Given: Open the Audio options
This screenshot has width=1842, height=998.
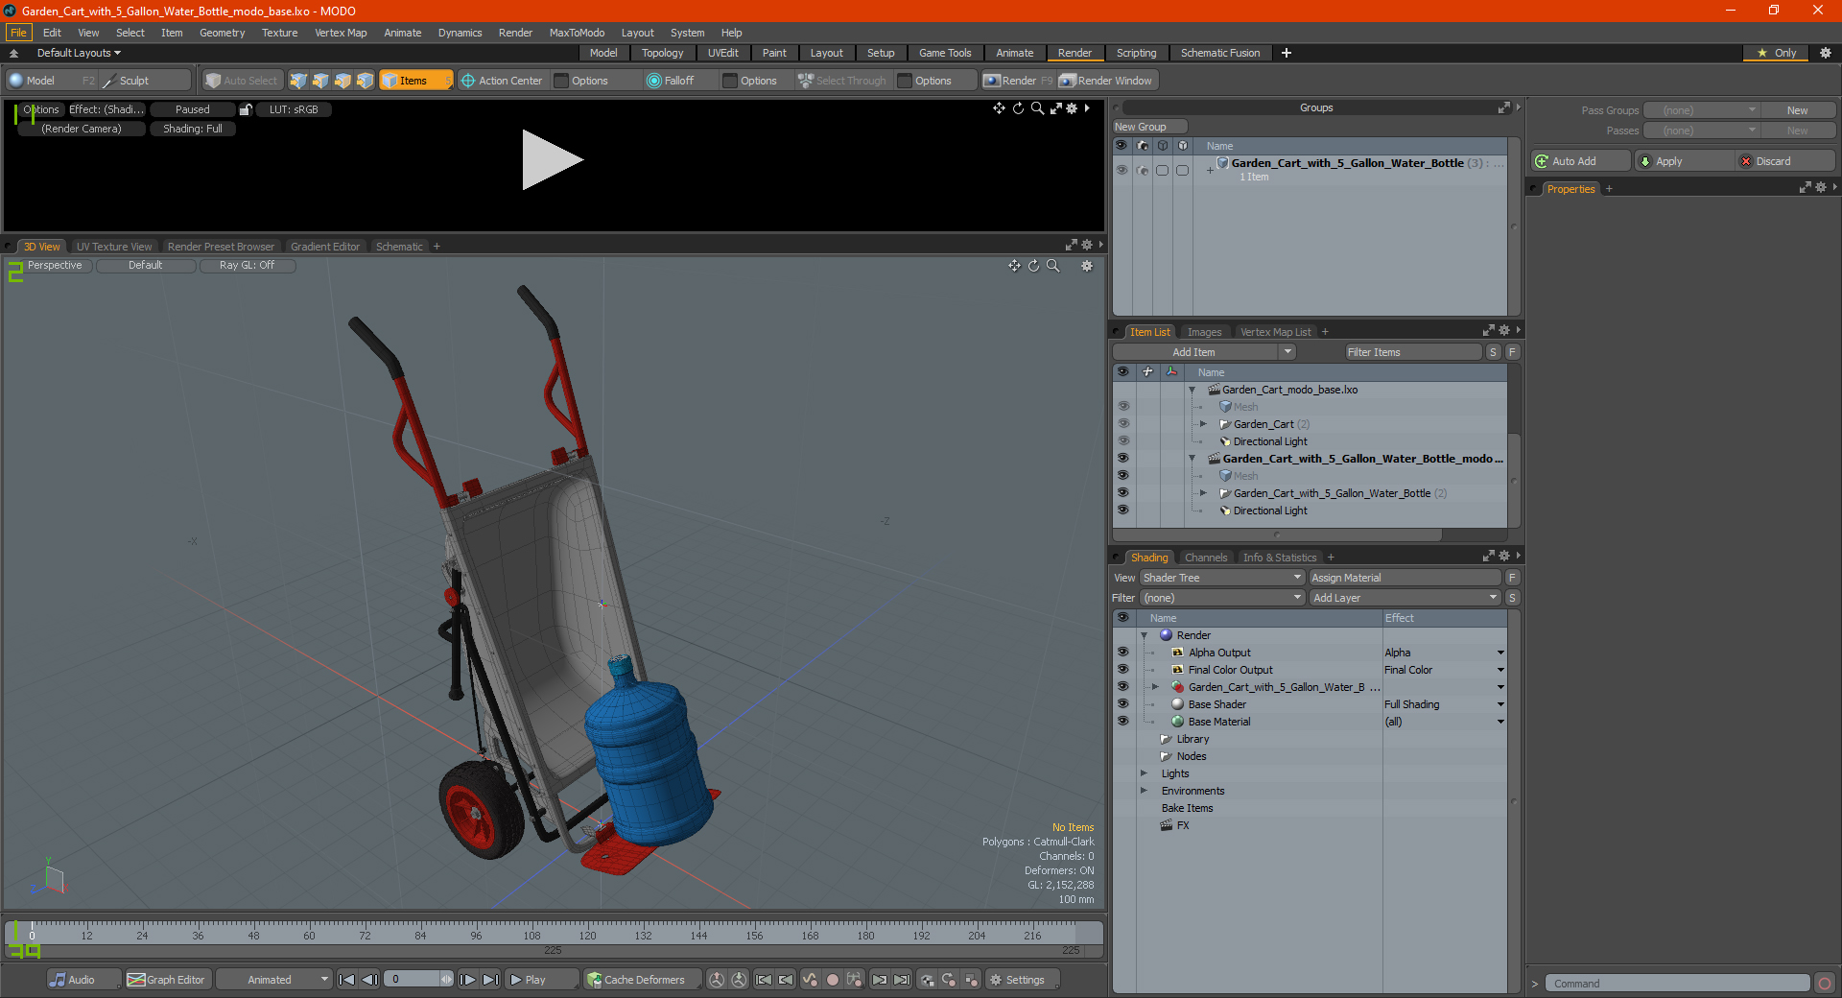Looking at the screenshot, I should (x=83, y=980).
